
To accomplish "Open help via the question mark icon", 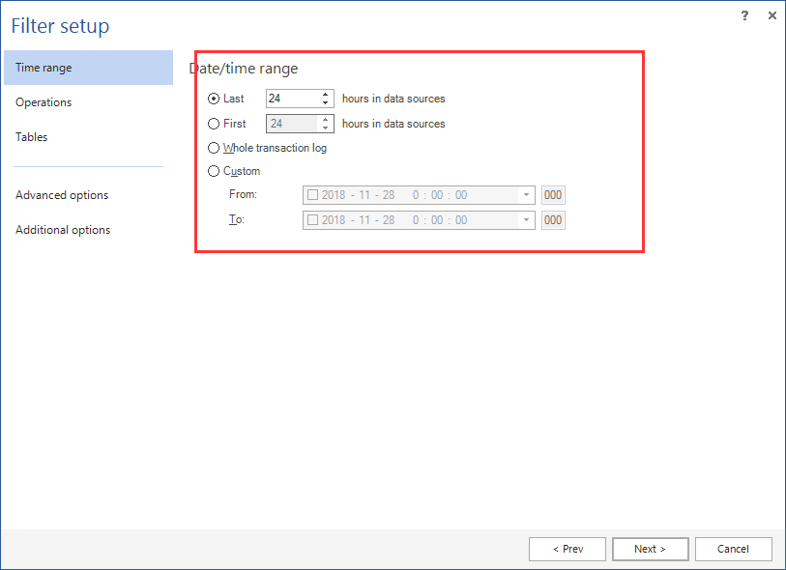I will click(x=743, y=15).
